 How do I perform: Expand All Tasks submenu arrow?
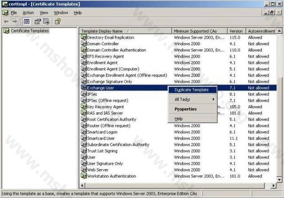(214, 99)
